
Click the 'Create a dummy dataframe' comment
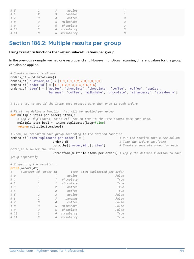pyautogui.click(x=33, y=73)
